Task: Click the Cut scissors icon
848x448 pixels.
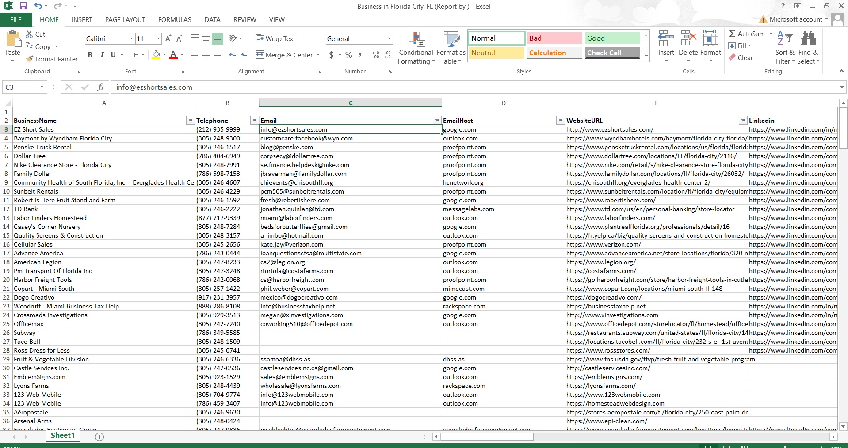Action: pos(30,34)
